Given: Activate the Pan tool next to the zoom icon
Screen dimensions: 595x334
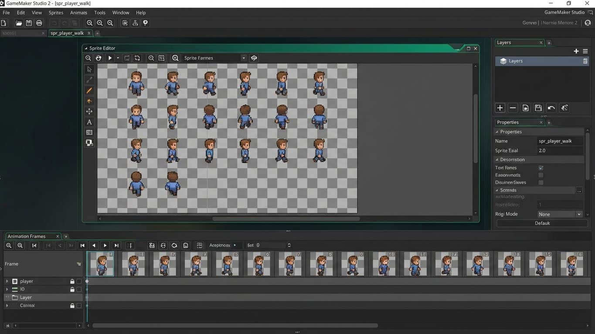Looking at the screenshot, I should (x=98, y=57).
